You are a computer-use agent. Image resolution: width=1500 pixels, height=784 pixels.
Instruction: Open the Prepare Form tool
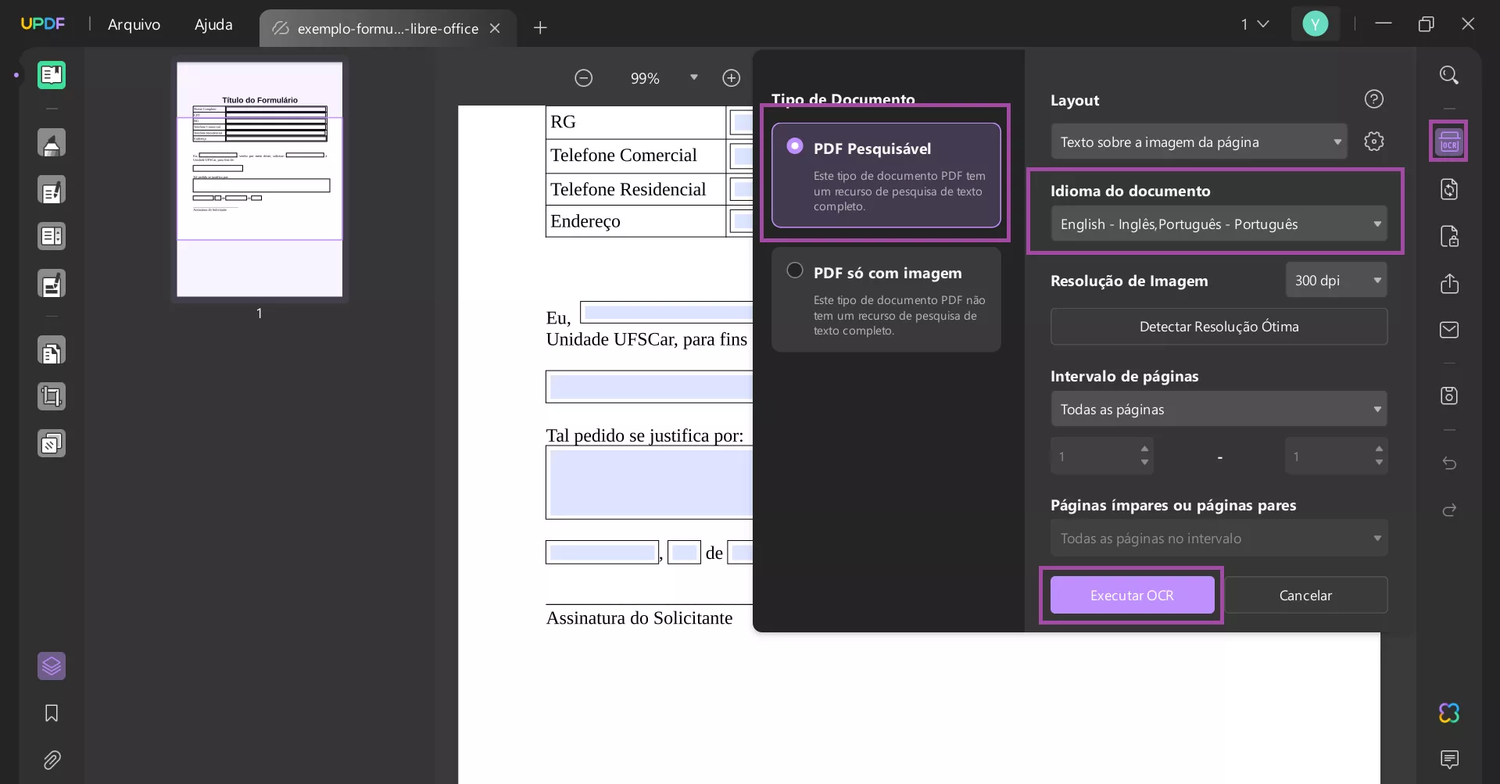click(x=52, y=236)
